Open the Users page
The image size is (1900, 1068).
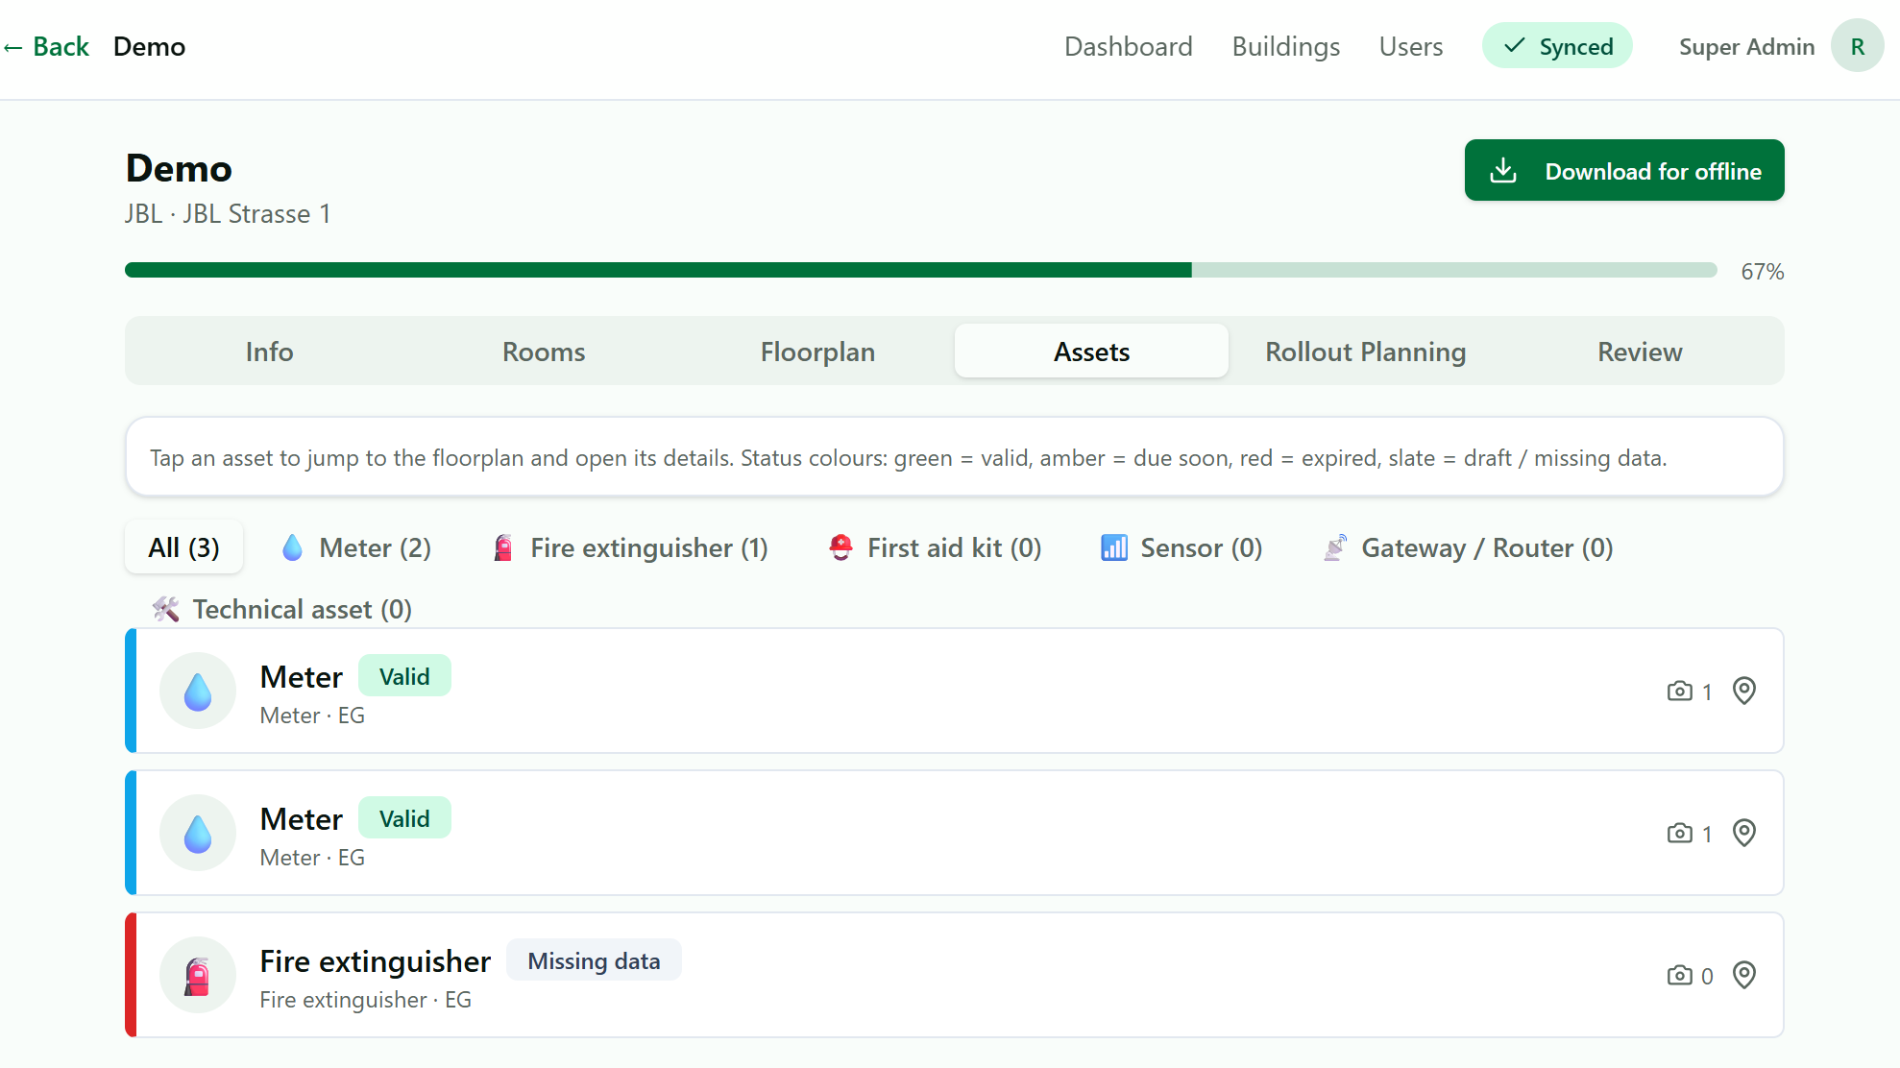pos(1410,46)
